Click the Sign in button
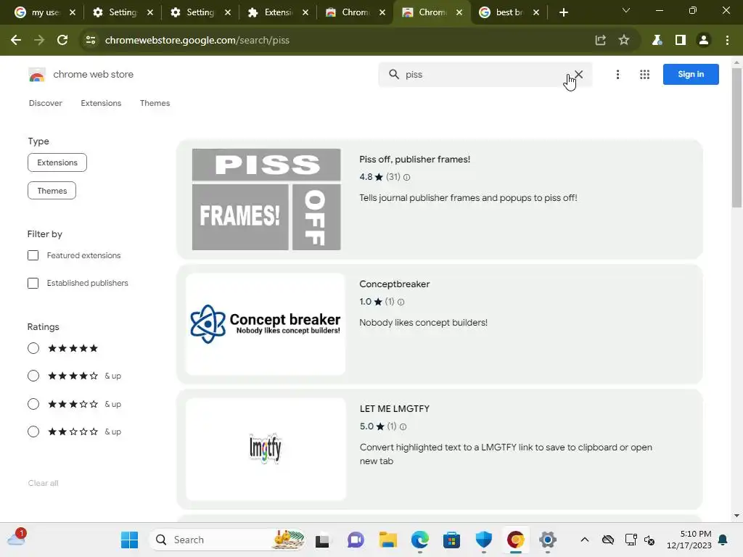Screen dimensions: 743x557 click(x=691, y=75)
